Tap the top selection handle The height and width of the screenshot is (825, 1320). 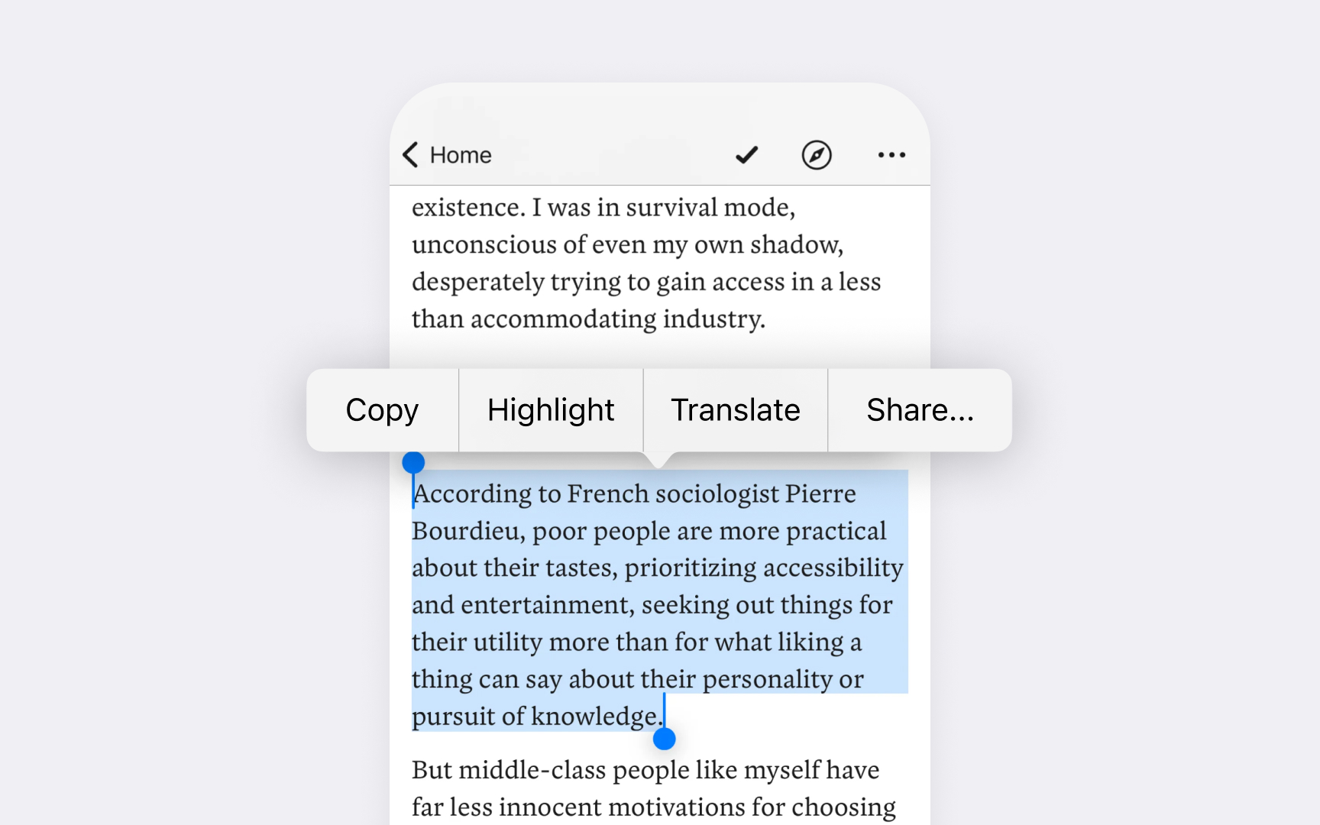413,462
